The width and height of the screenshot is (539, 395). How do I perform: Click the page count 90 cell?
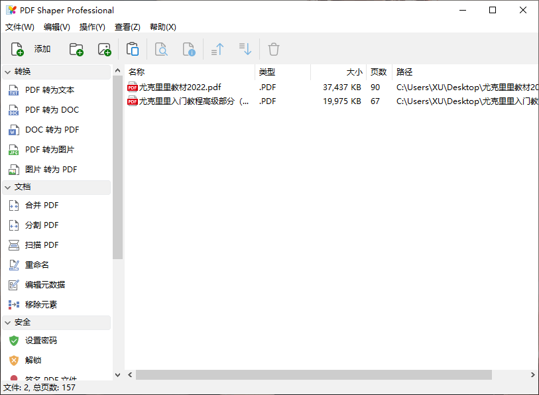pos(375,87)
